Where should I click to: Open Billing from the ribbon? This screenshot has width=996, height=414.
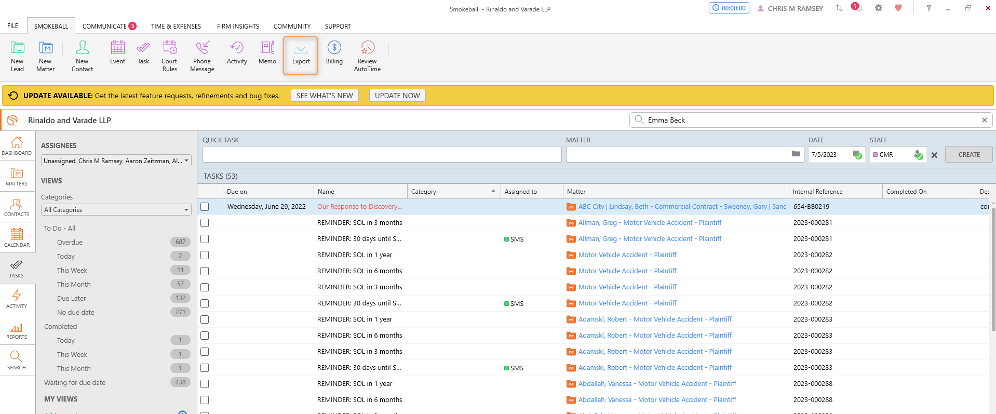[334, 53]
